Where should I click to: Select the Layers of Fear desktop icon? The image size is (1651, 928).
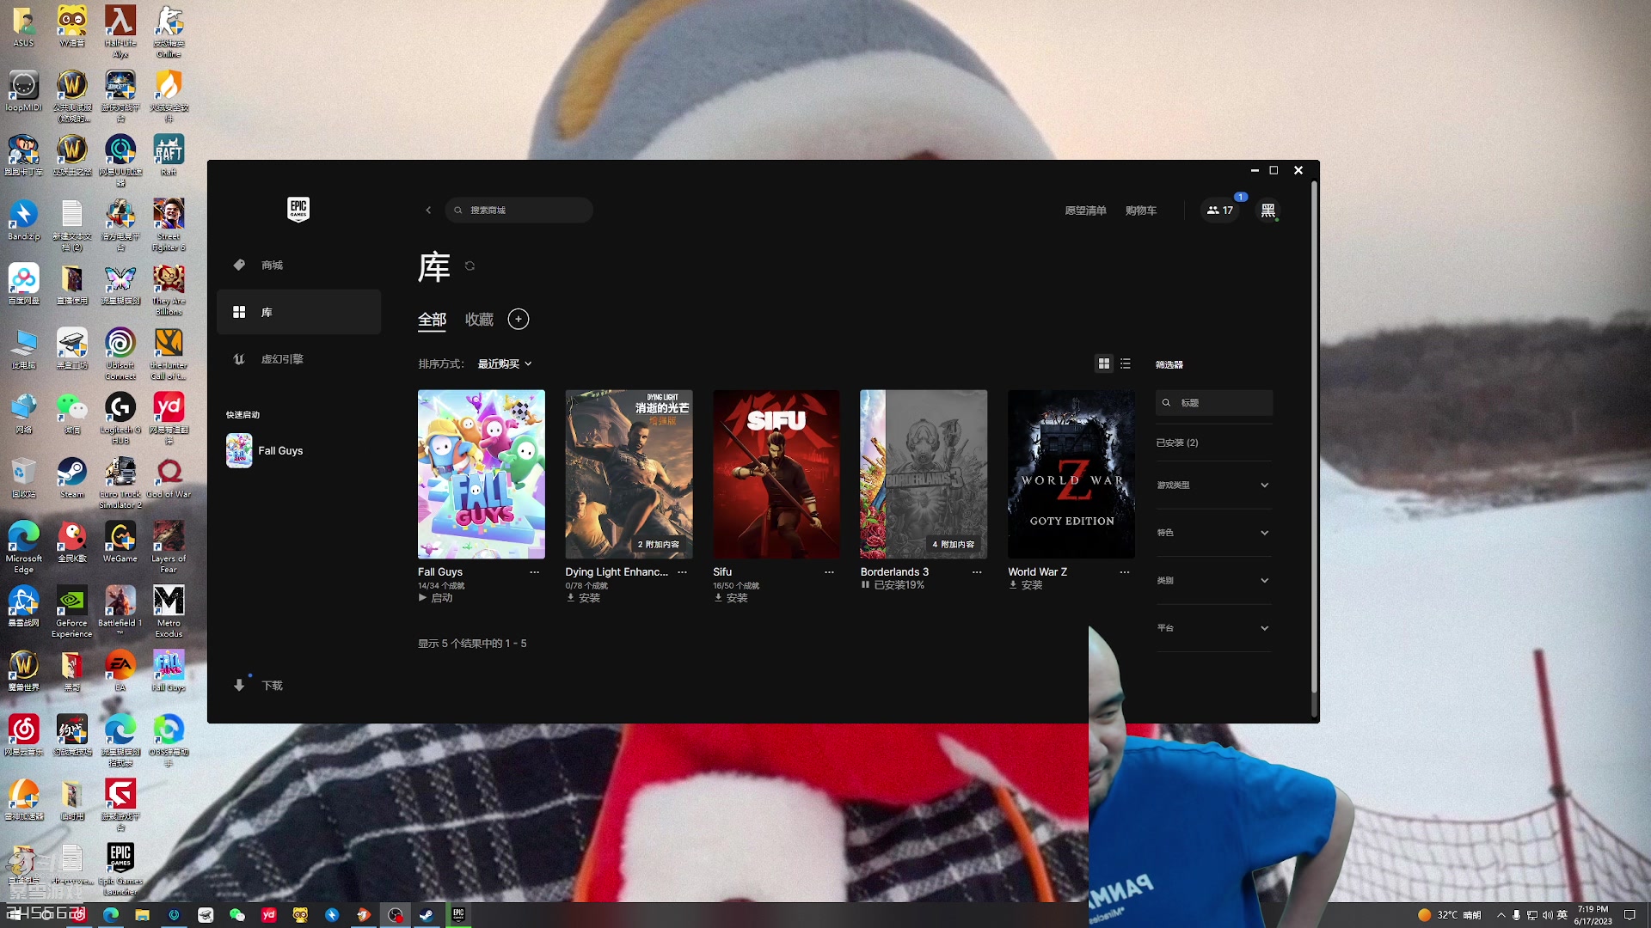pyautogui.click(x=169, y=547)
